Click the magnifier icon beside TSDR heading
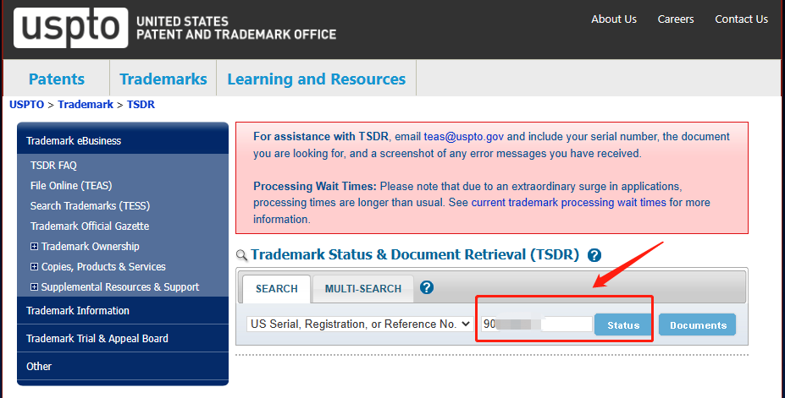Viewport: 785px width, 398px height. pos(241,255)
